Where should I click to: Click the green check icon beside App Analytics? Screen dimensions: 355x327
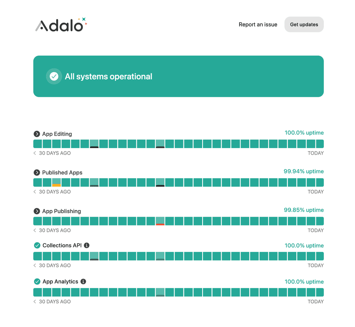point(37,281)
